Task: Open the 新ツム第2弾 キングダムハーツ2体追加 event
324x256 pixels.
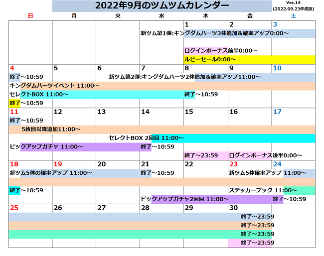Action: [184, 77]
